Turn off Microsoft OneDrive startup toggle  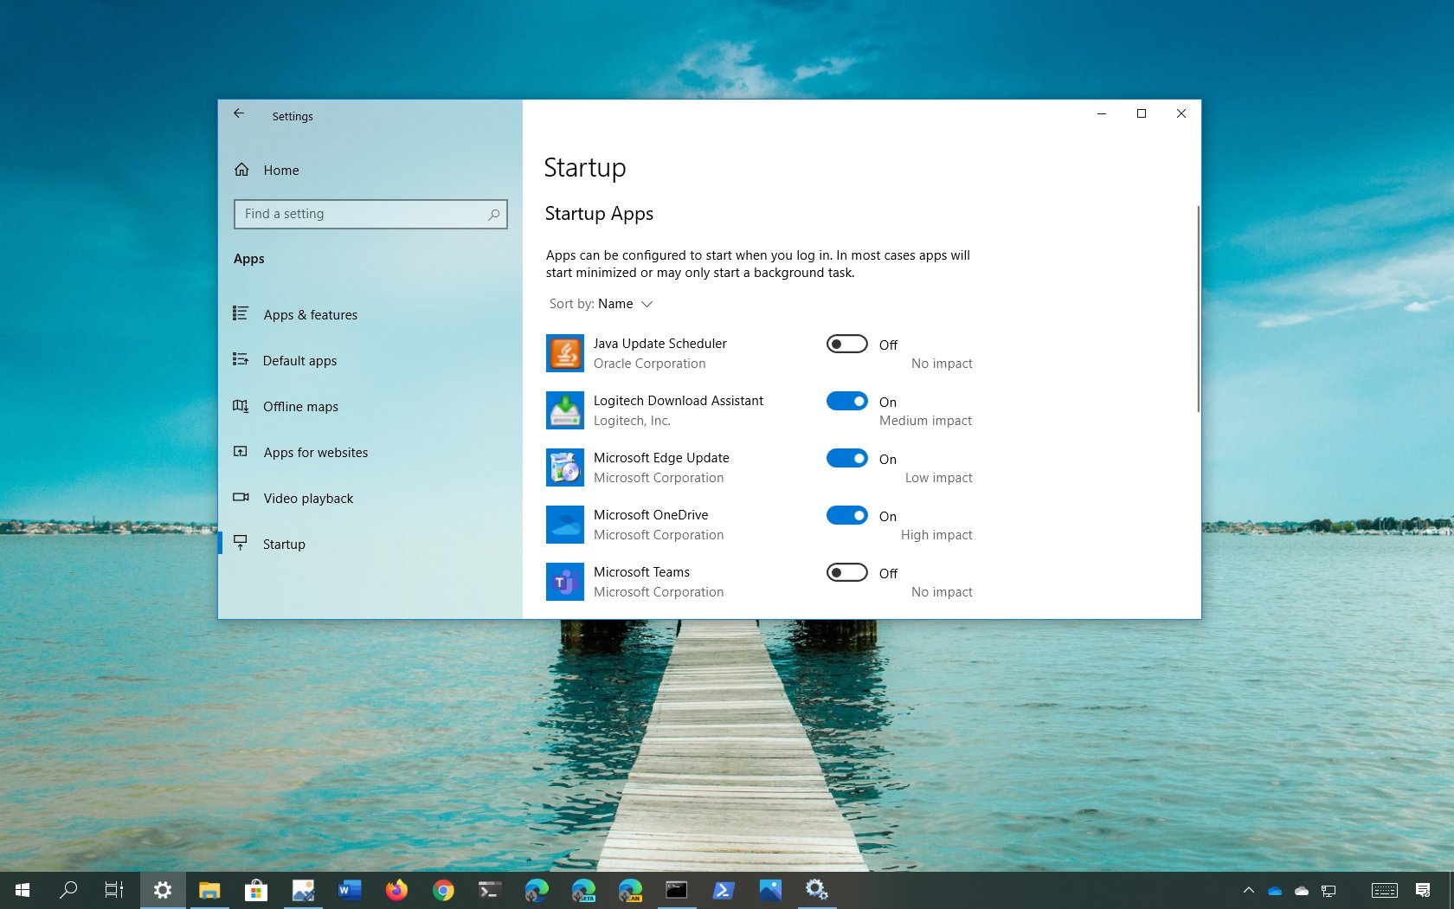coord(846,515)
